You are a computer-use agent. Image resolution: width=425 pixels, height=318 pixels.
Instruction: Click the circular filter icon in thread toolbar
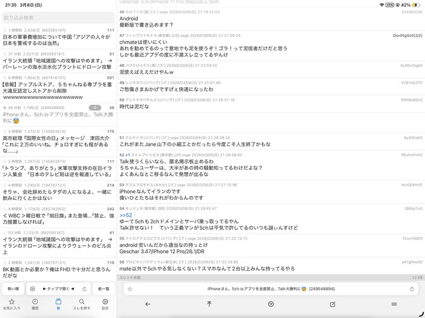pos(271,304)
